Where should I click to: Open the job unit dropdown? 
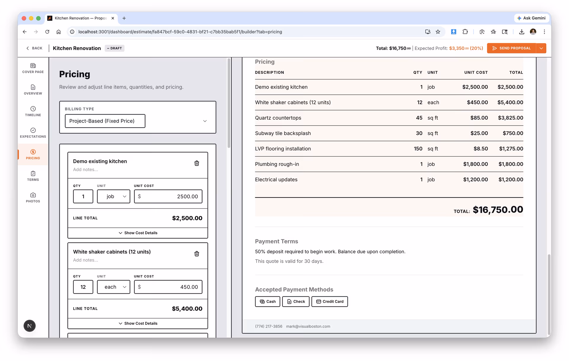[x=114, y=196]
